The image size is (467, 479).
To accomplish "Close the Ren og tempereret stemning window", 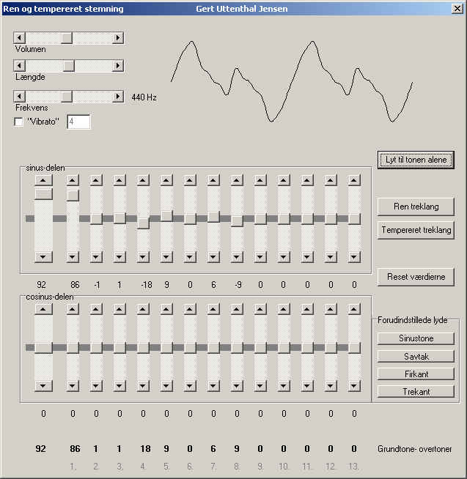I will click(457, 9).
